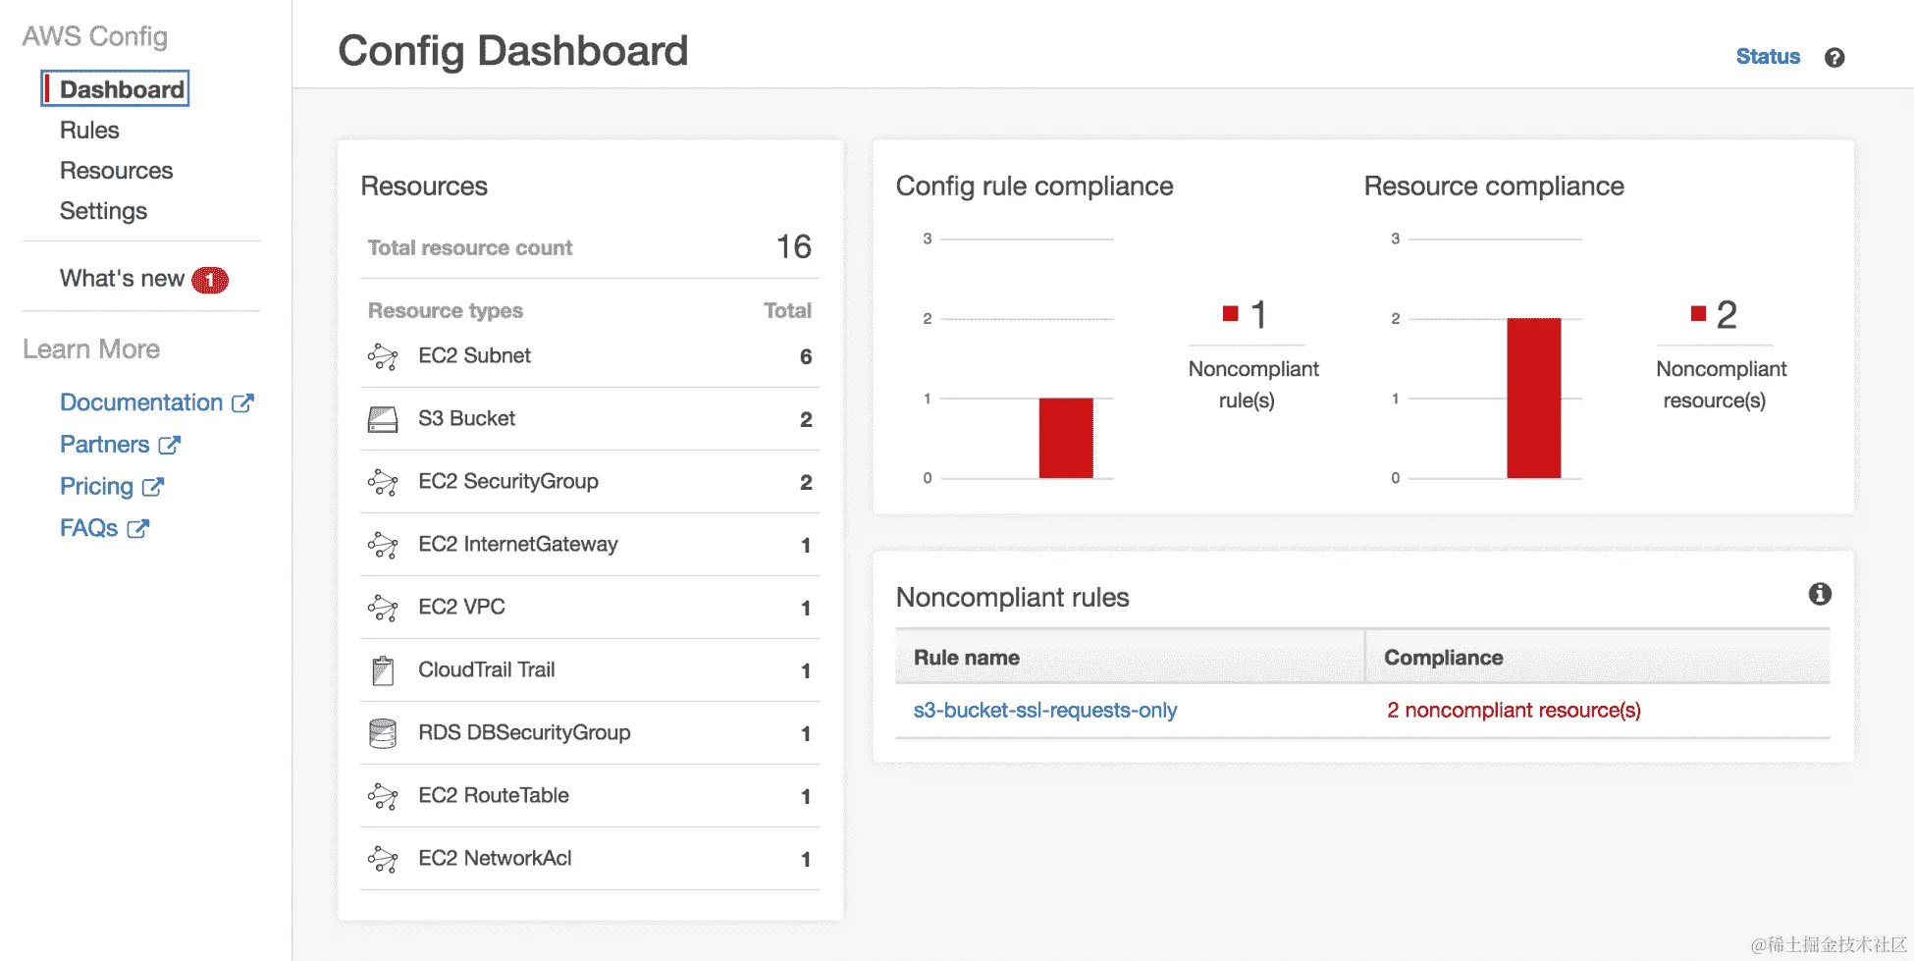1914x961 pixels.
Task: Click the EC2 InternetGateway resource icon
Action: point(383,545)
